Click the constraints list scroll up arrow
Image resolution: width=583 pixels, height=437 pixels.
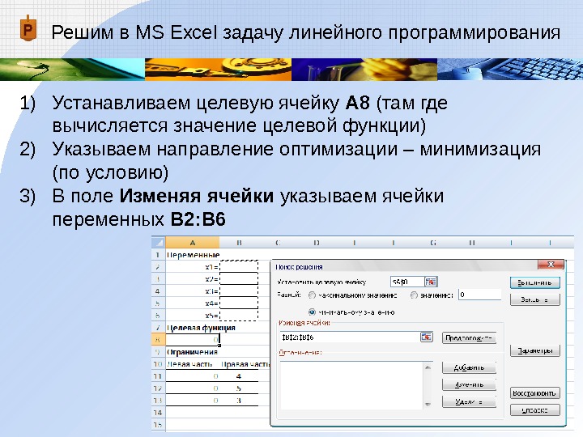click(428, 367)
